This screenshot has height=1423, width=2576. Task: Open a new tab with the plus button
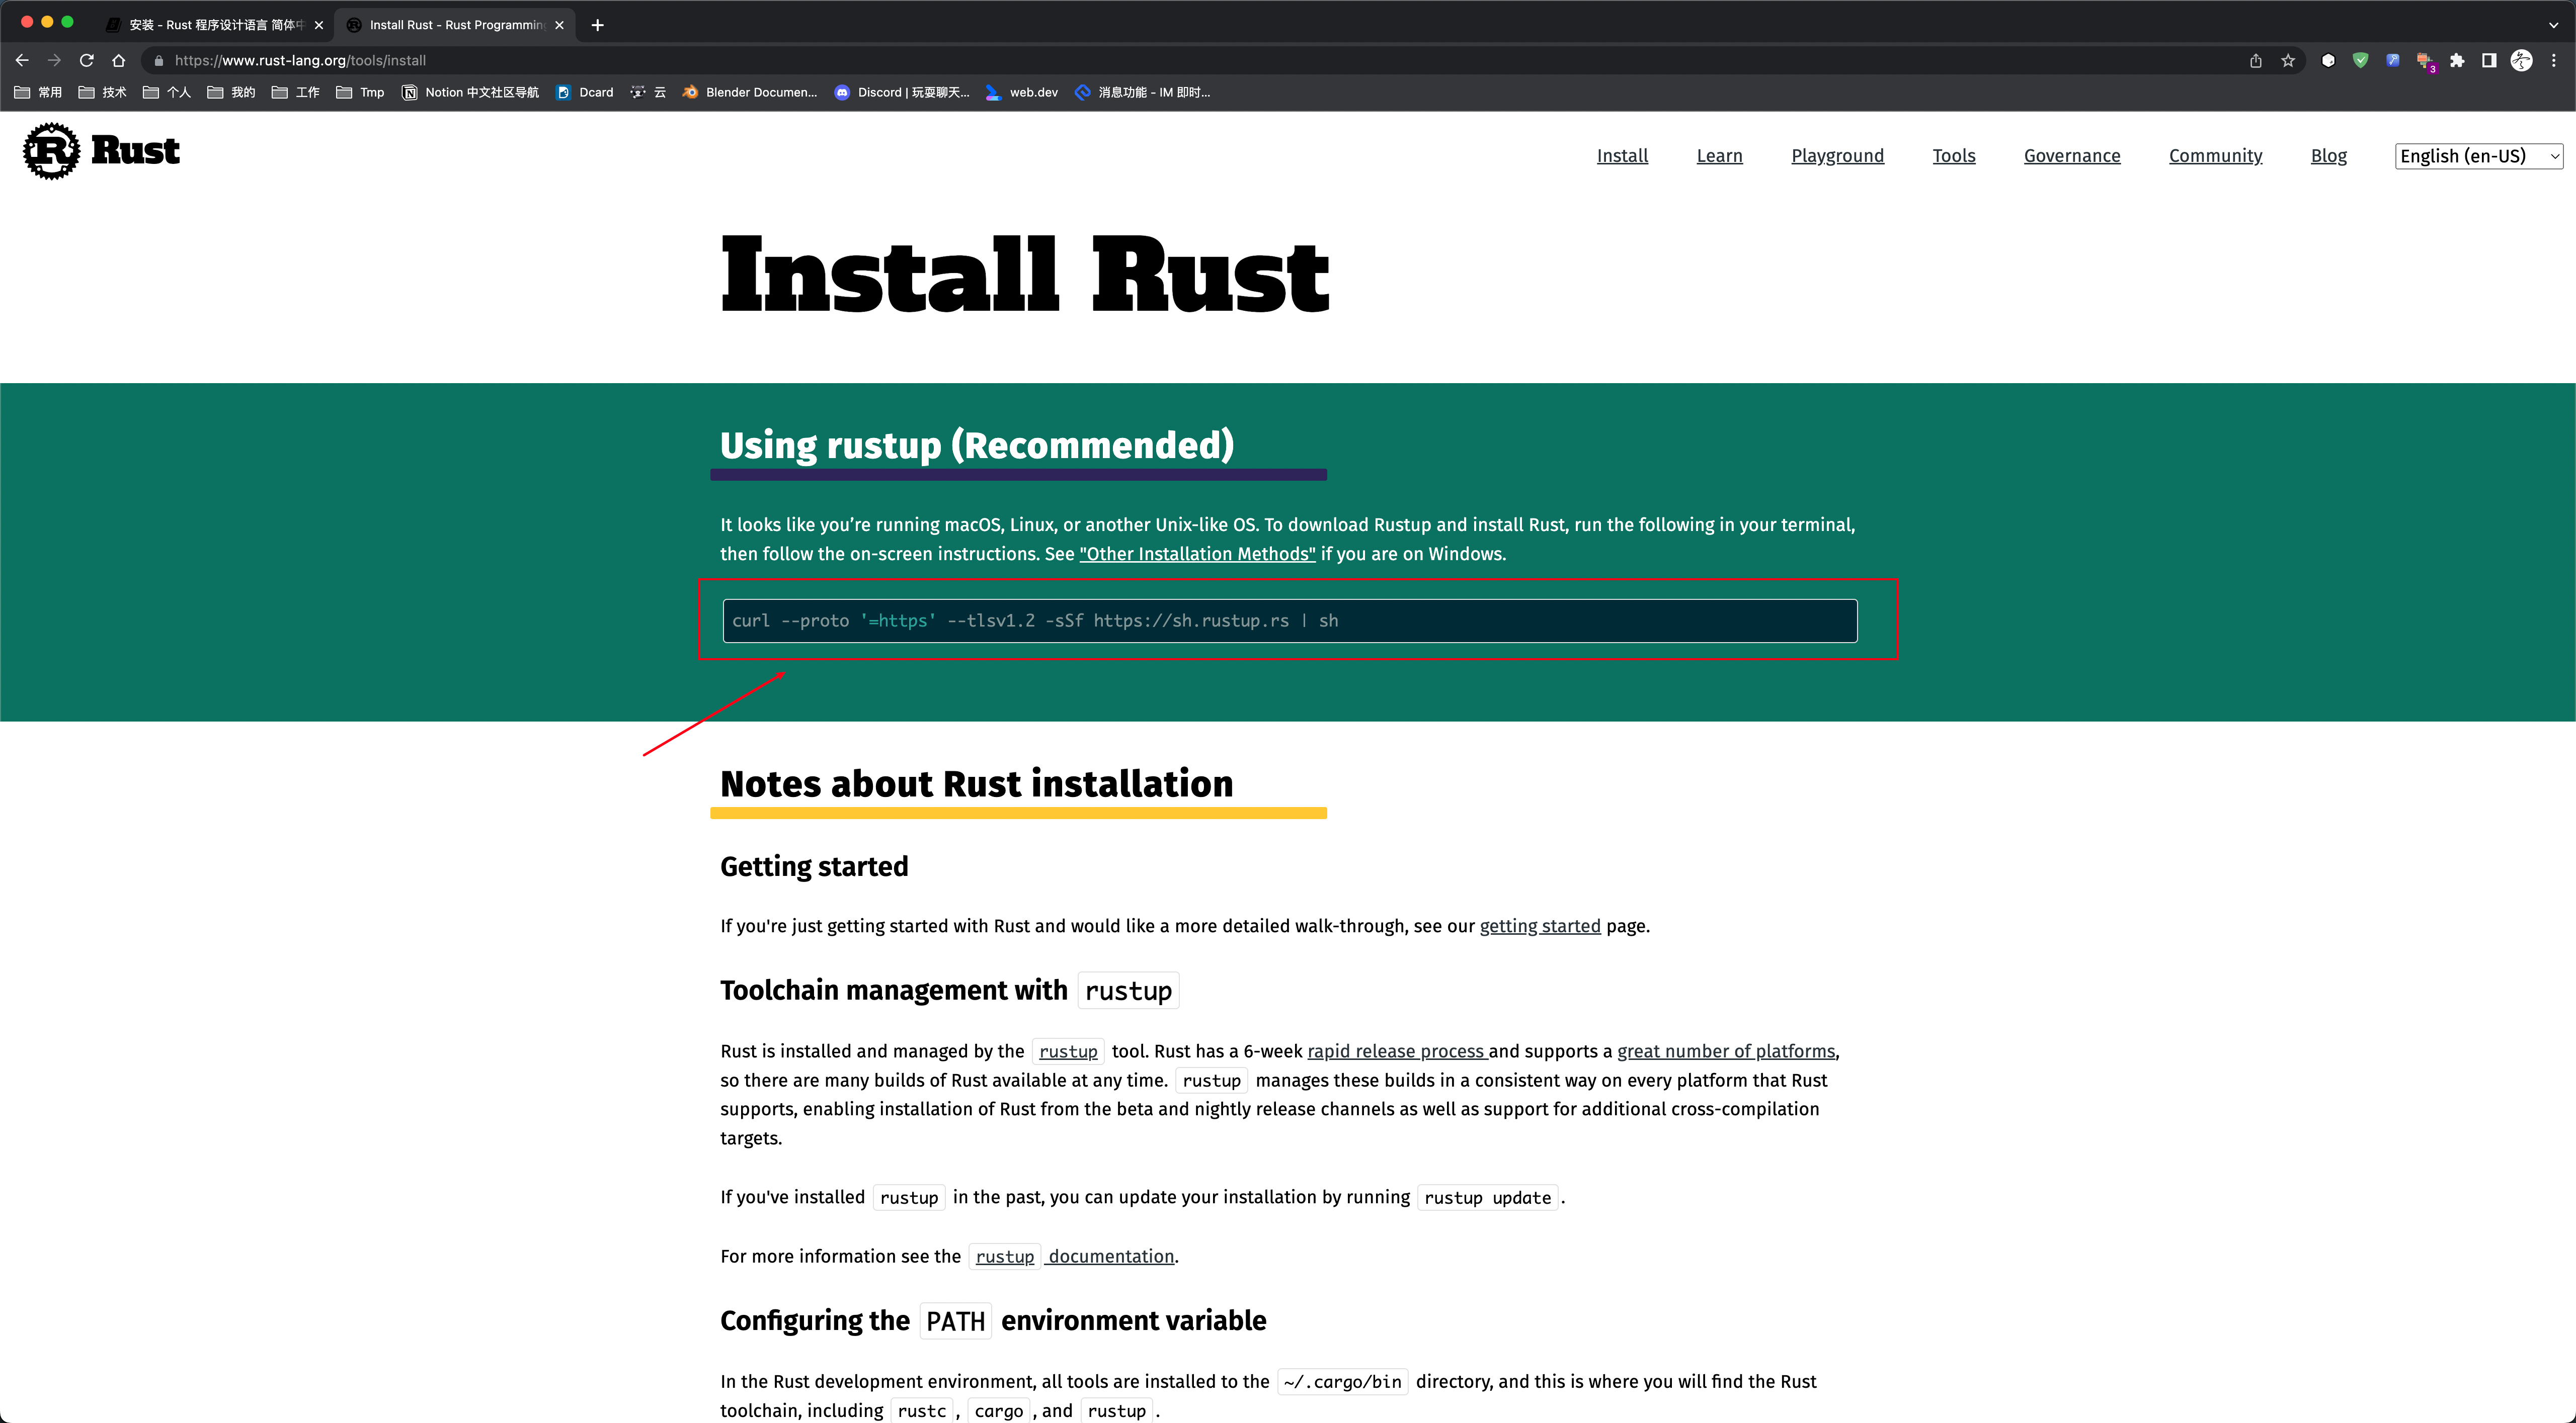click(x=597, y=25)
